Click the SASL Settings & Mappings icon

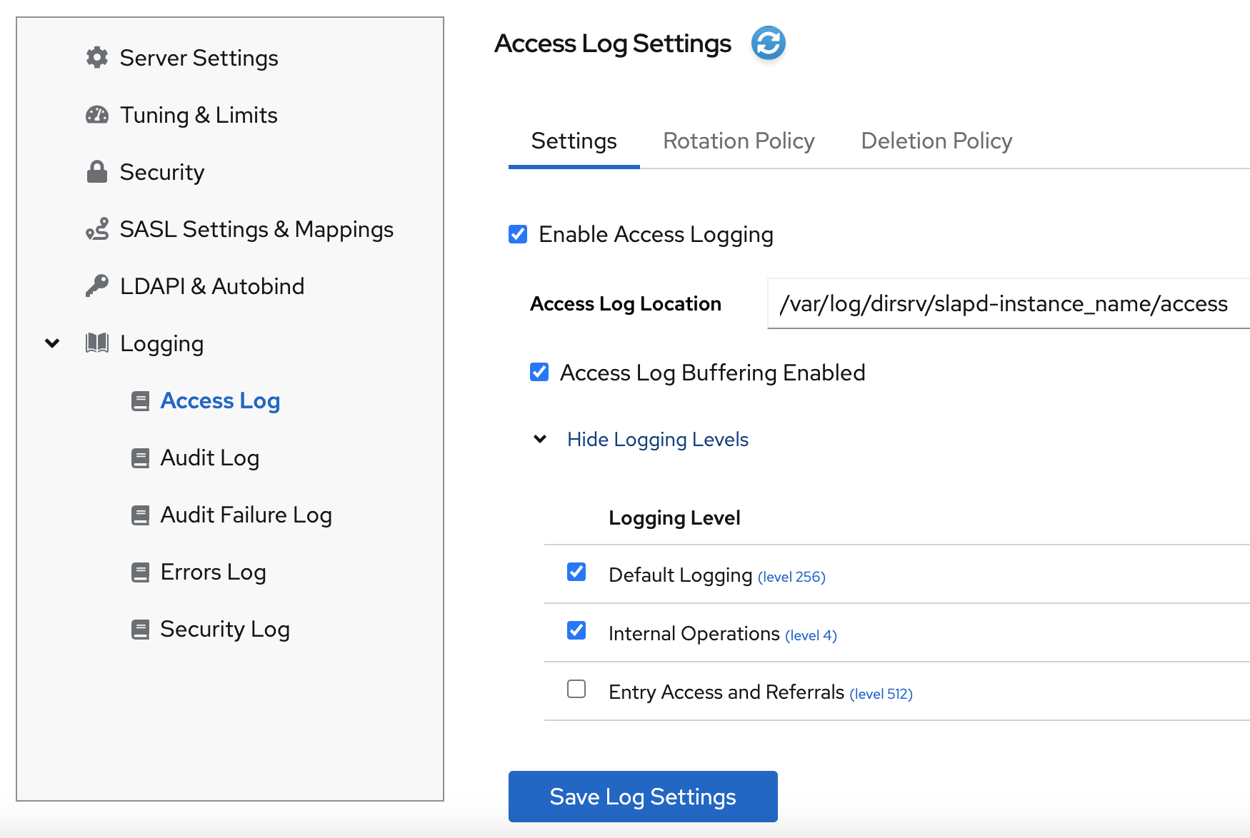[97, 229]
